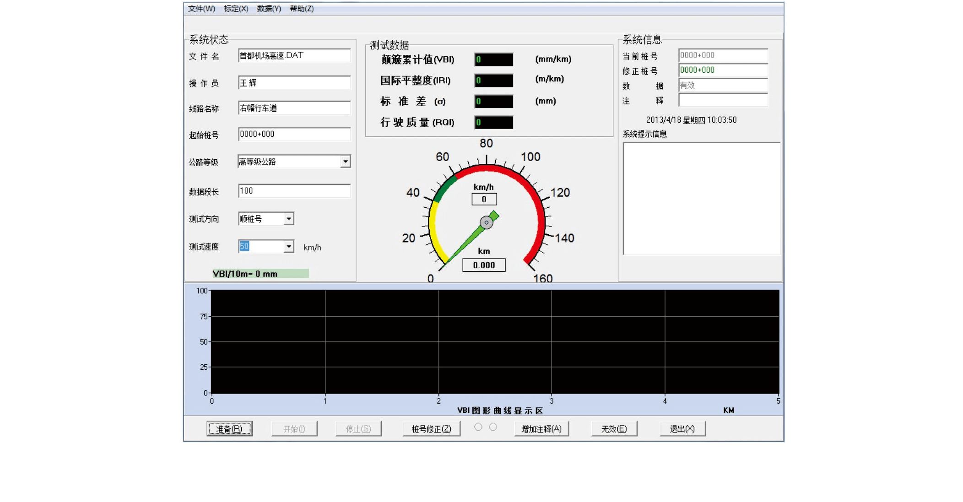The width and height of the screenshot is (963, 502).
Task: Open the 文件(W) menu
Action: 201,9
